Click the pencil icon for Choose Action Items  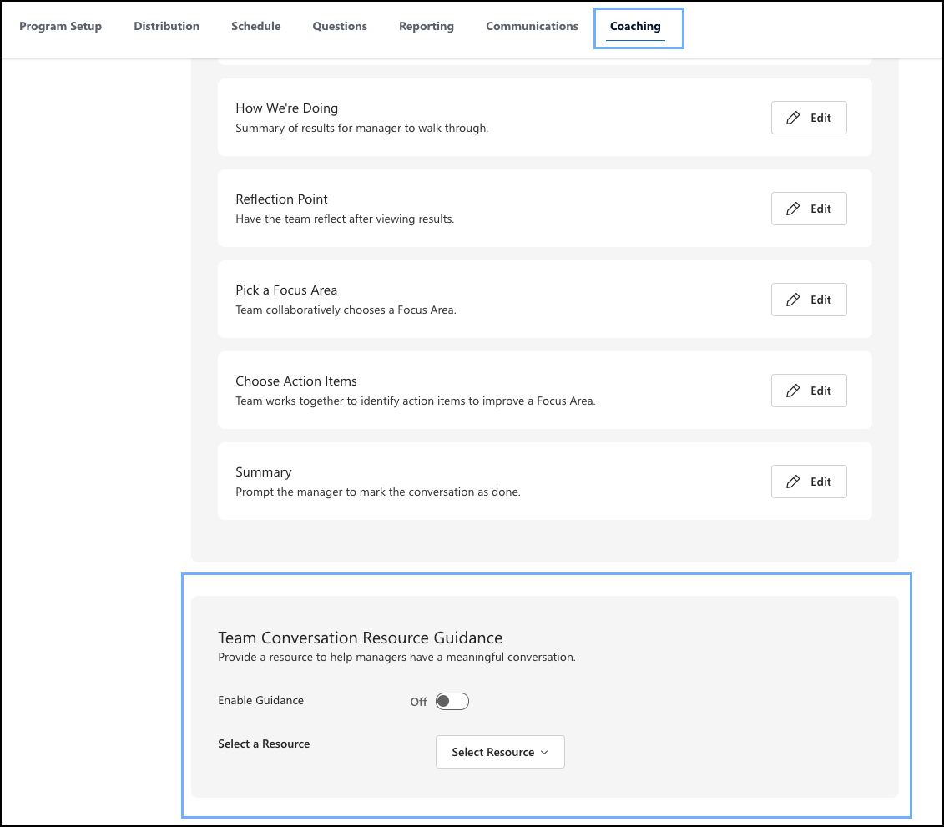795,390
